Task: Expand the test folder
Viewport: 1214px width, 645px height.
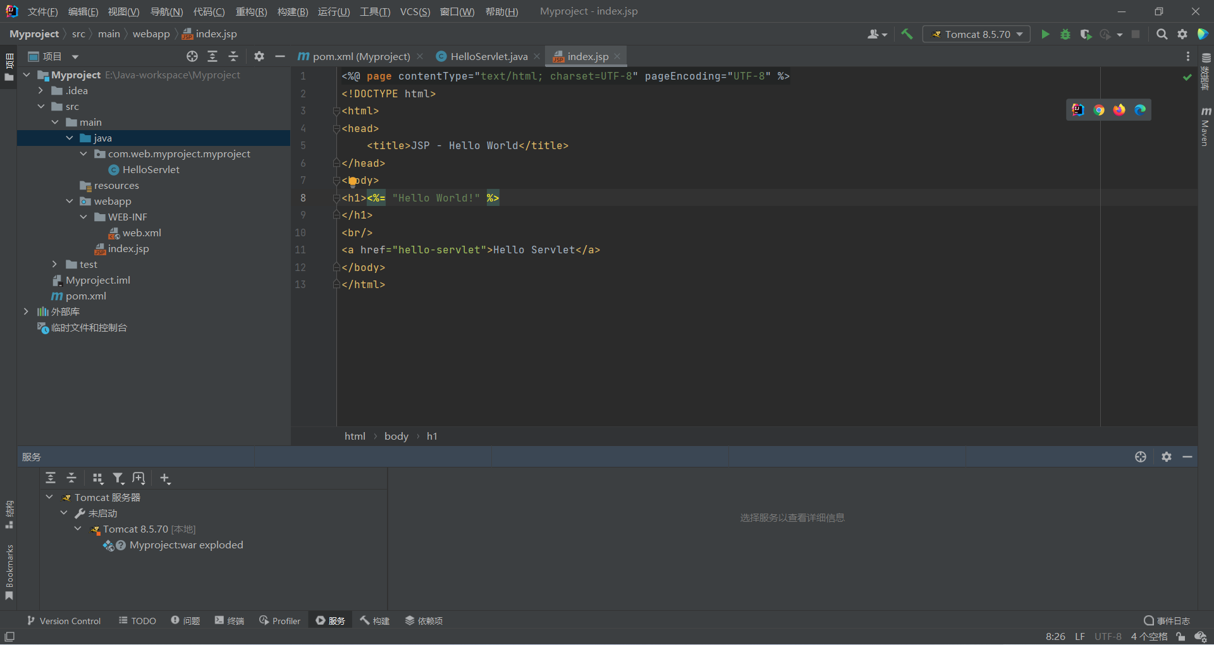Action: pyautogui.click(x=55, y=264)
